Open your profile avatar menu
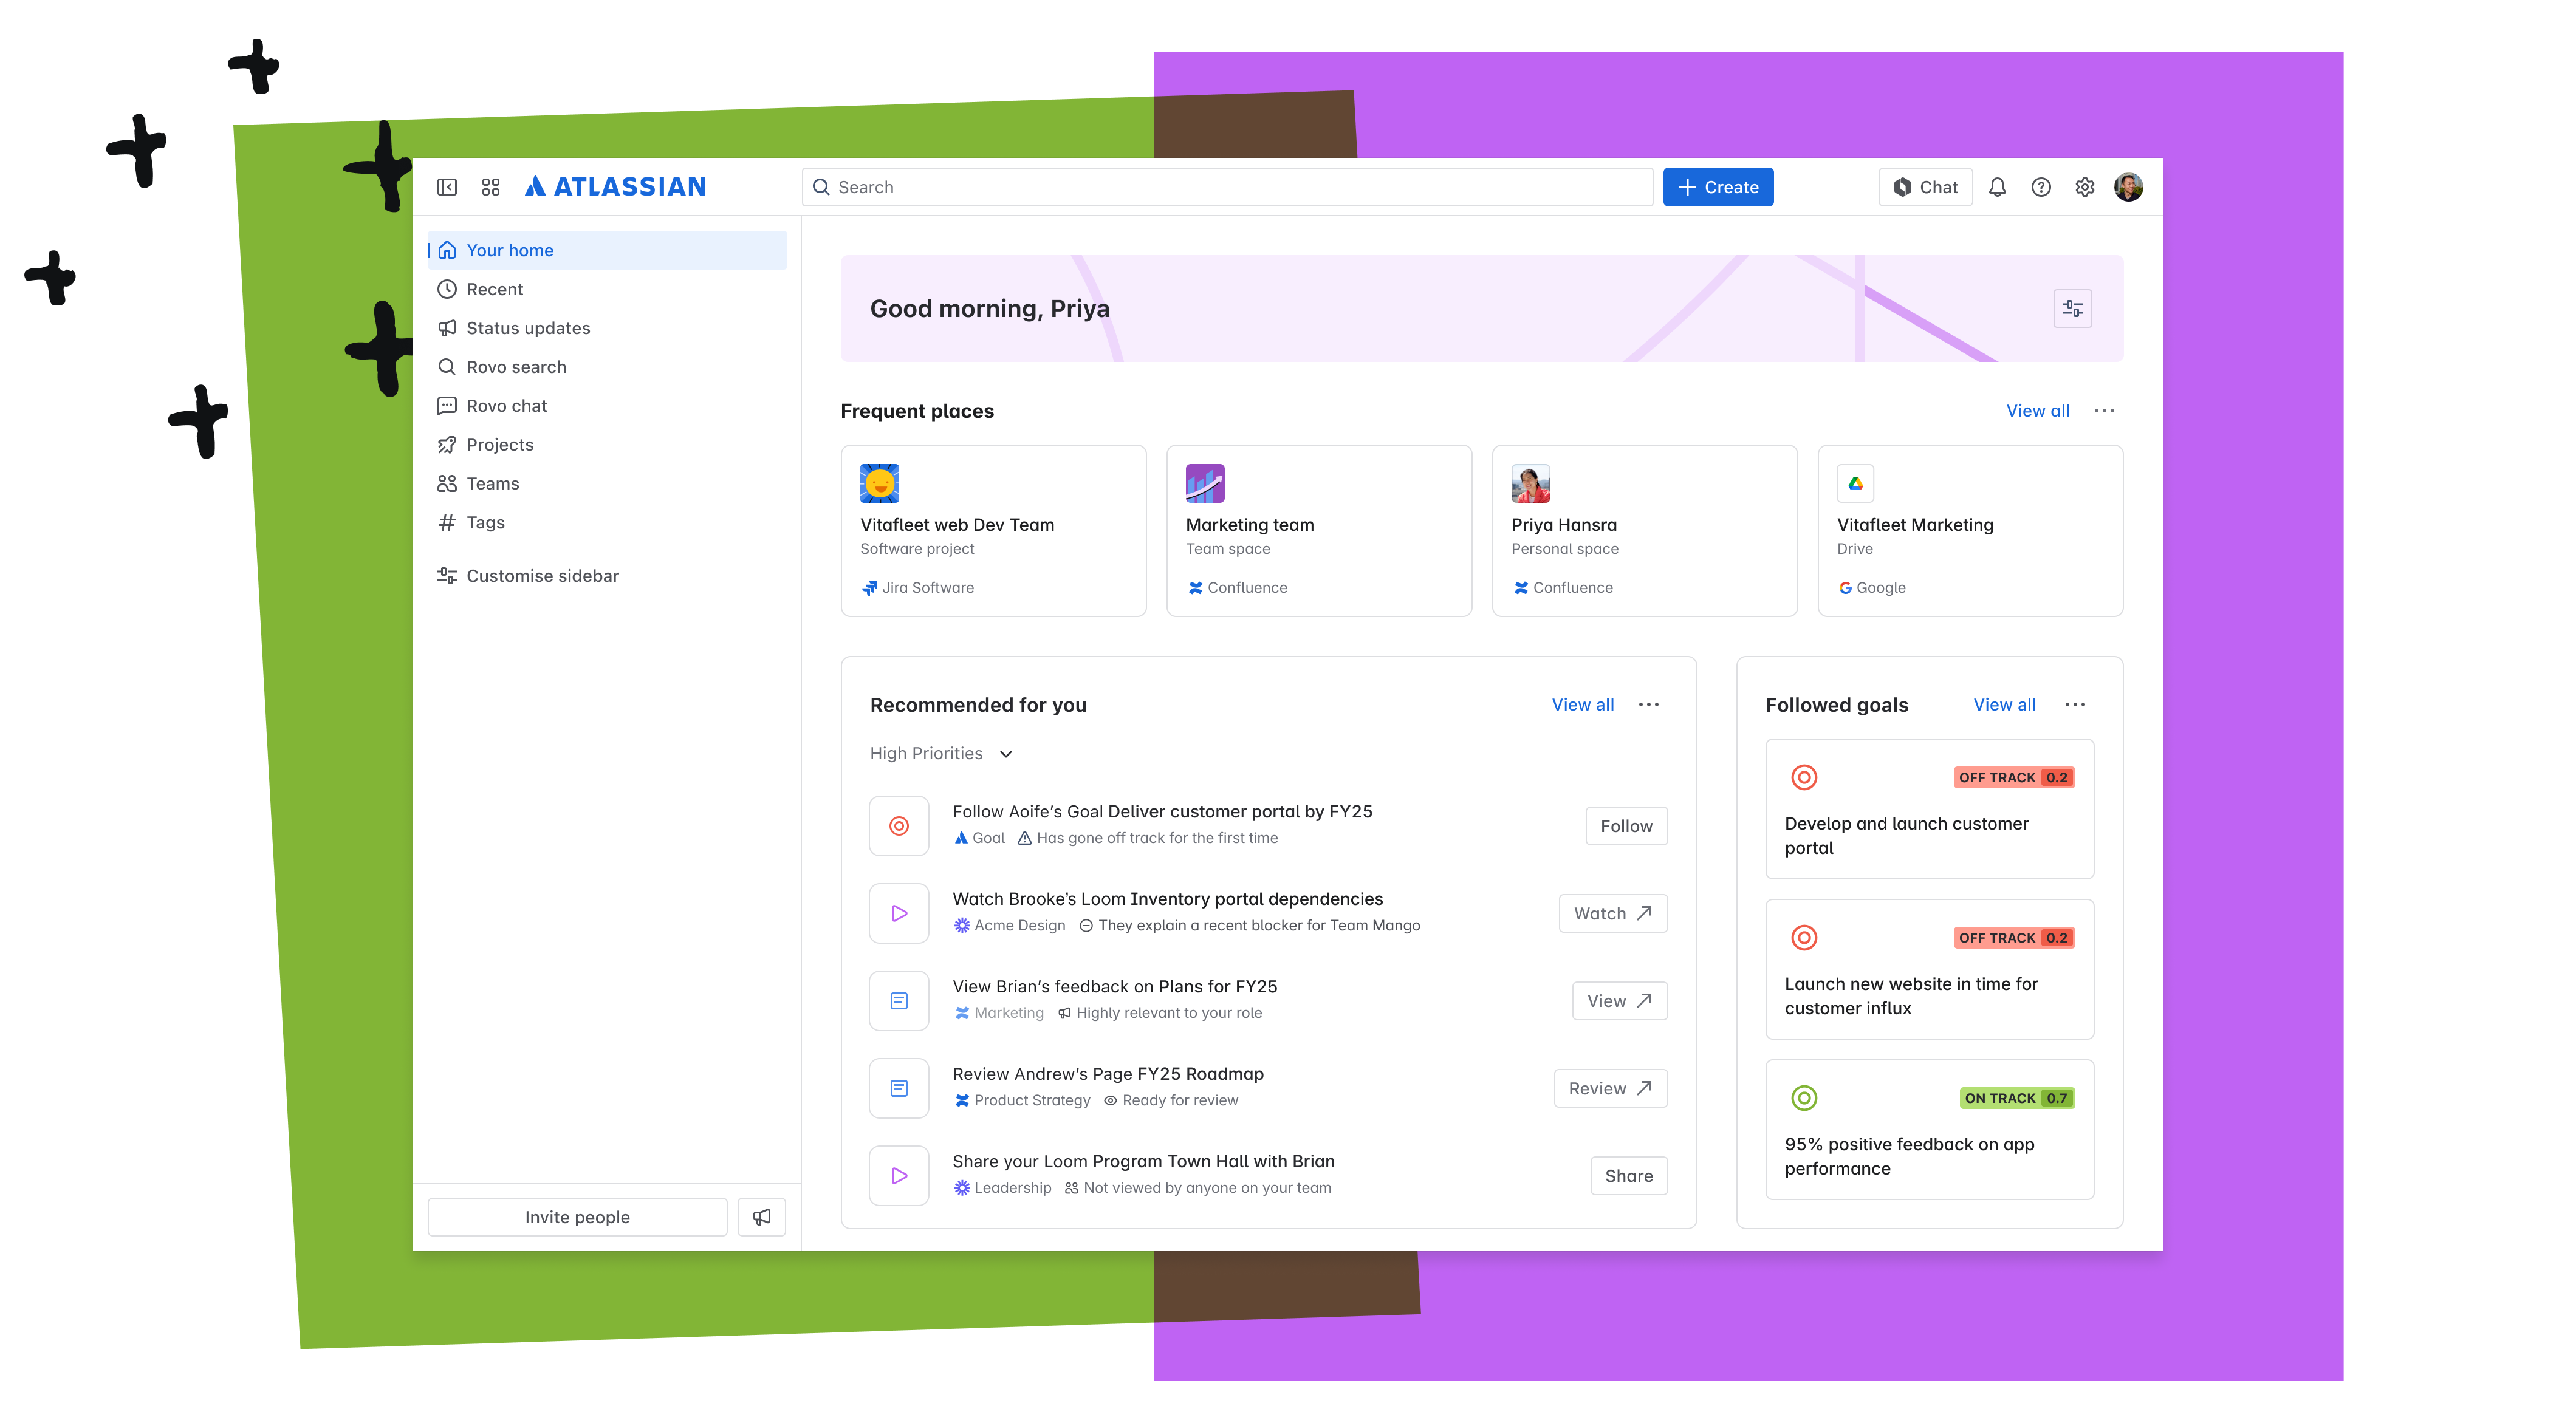 pos(2129,187)
